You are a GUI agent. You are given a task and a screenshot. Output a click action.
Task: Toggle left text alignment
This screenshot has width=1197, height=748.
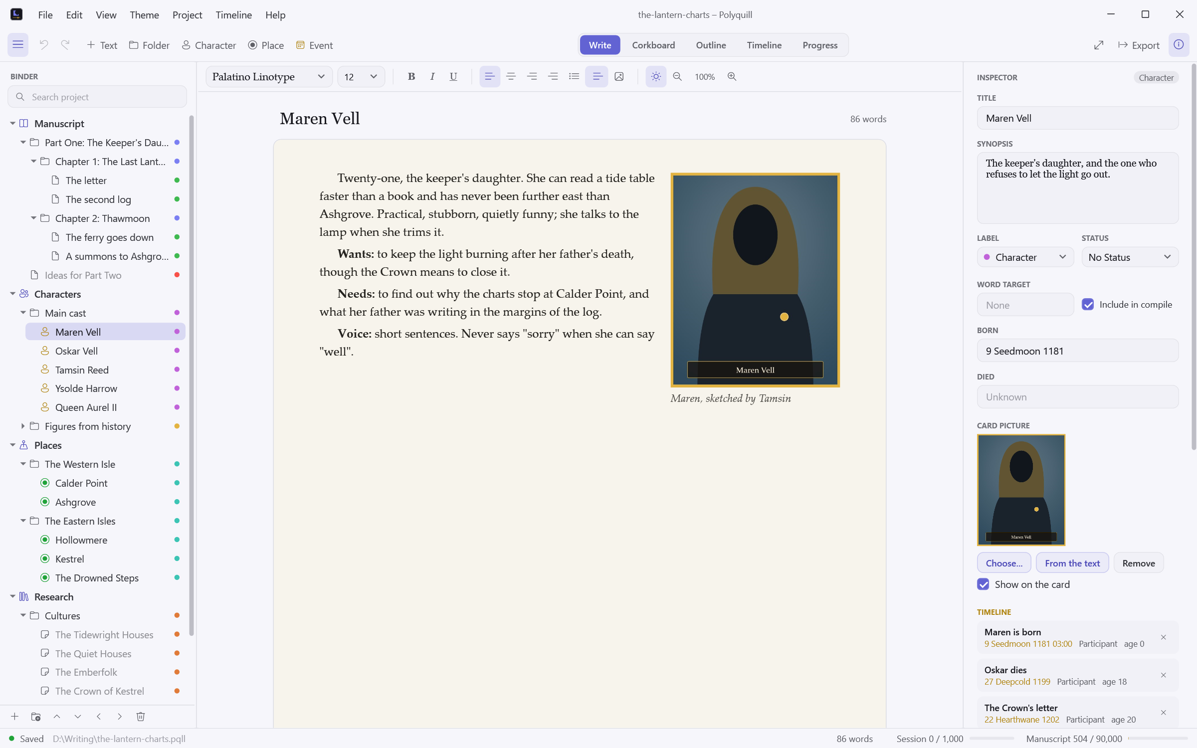(x=490, y=76)
